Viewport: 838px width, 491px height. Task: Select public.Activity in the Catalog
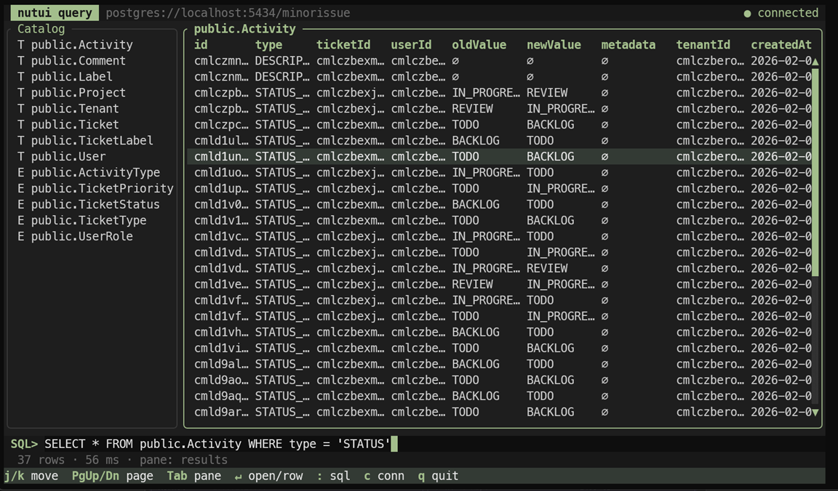coord(75,45)
